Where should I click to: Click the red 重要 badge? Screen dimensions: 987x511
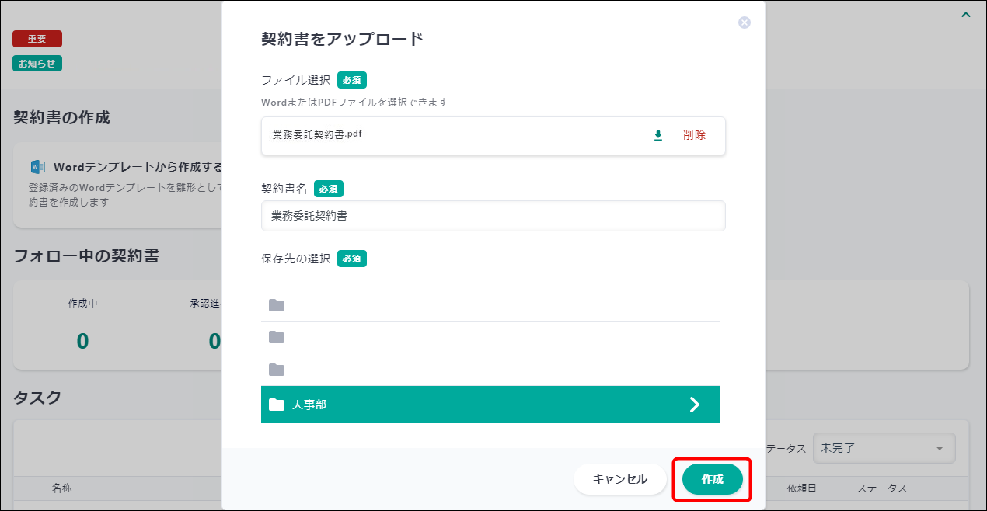point(37,39)
